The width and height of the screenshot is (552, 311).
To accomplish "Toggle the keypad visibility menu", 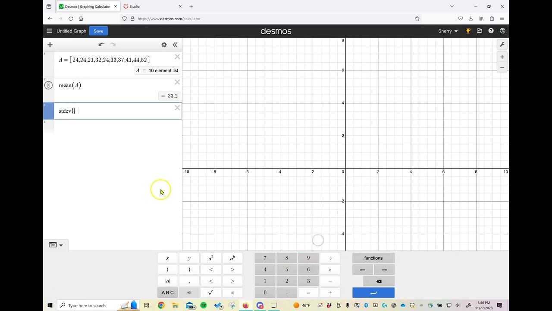I will pyautogui.click(x=56, y=245).
